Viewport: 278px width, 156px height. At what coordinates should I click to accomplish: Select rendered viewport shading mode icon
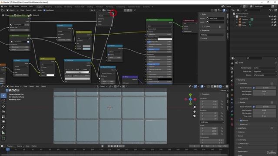220,87
